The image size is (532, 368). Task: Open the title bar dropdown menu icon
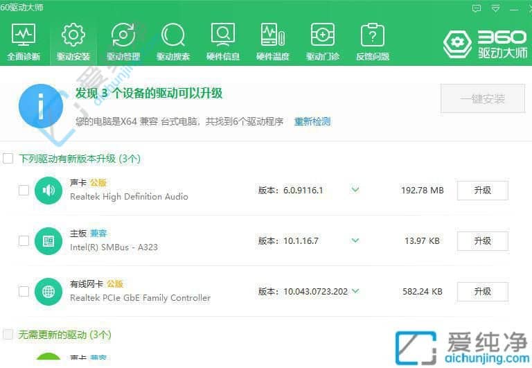click(x=496, y=8)
